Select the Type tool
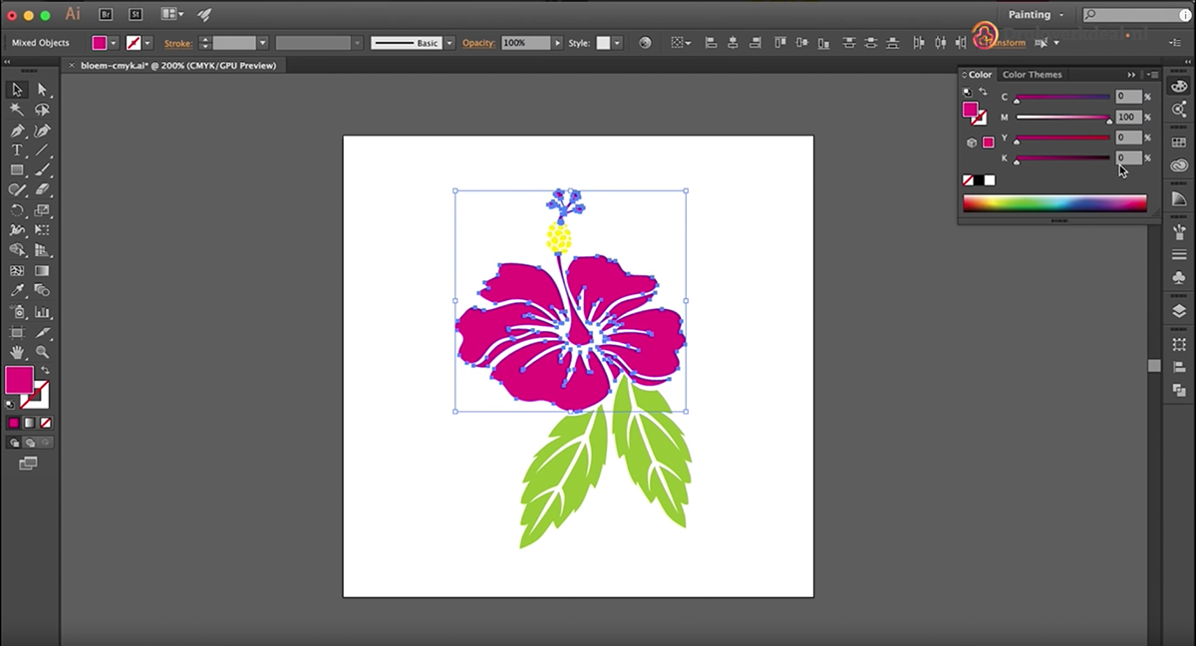Image resolution: width=1196 pixels, height=646 pixels. [17, 151]
